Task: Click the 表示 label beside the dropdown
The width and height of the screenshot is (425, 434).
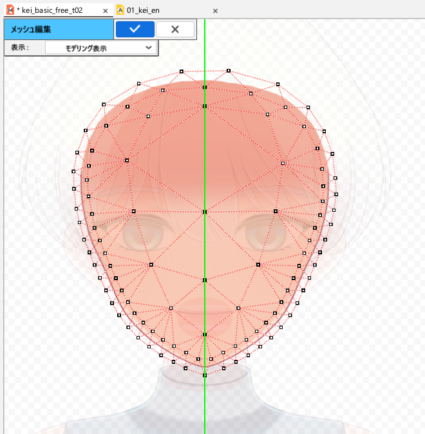Action: [x=20, y=48]
